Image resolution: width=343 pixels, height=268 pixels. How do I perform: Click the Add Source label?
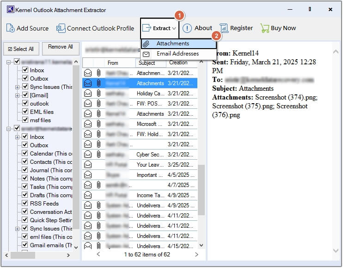[33, 28]
